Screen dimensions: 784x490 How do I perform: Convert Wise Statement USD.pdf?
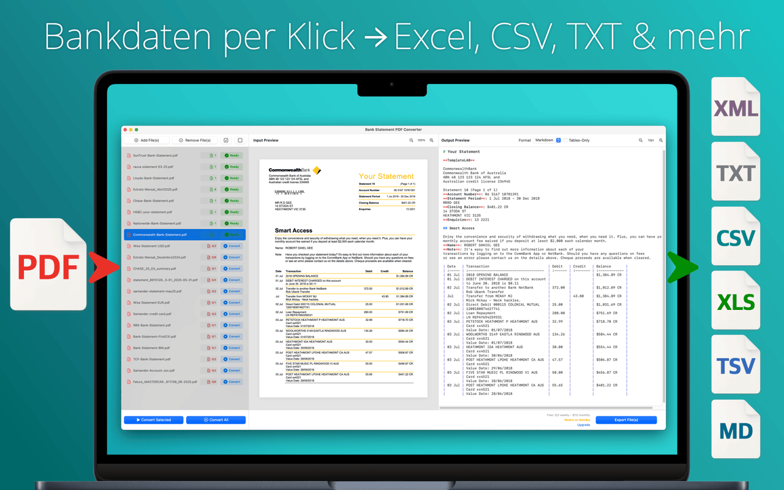(x=232, y=246)
